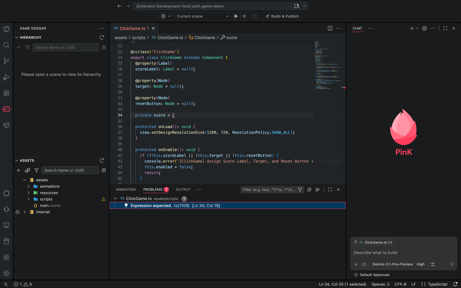Stop the scene preview
Screen dimensions: 461x288
pos(244,16)
